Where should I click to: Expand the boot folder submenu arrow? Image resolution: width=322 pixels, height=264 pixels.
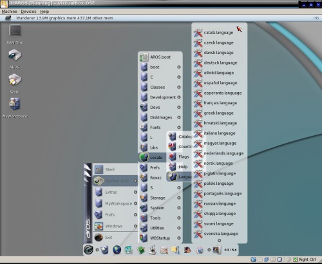[x=179, y=67]
